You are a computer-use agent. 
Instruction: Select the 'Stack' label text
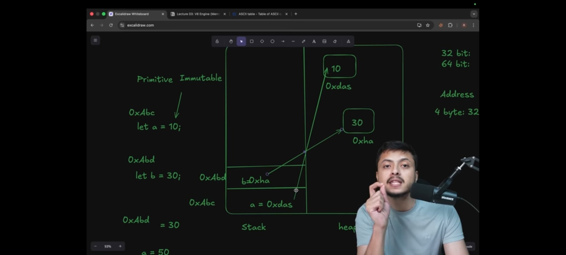coord(254,227)
